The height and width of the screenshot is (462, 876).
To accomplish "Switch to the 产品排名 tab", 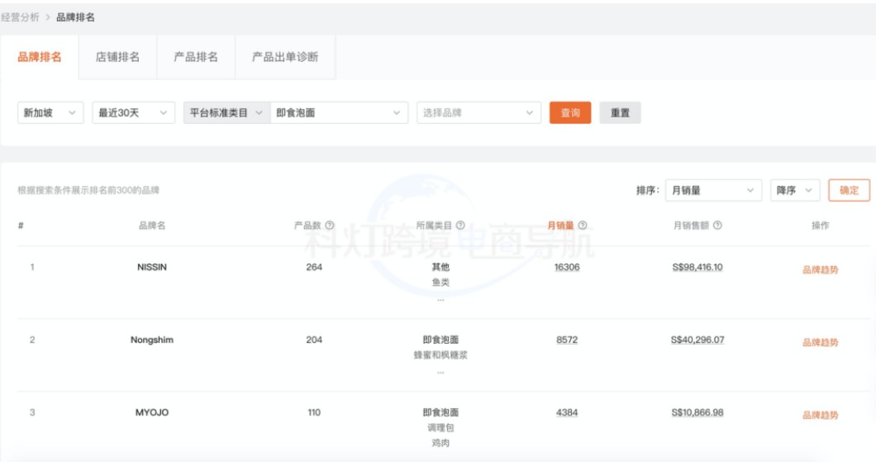I will pos(196,57).
